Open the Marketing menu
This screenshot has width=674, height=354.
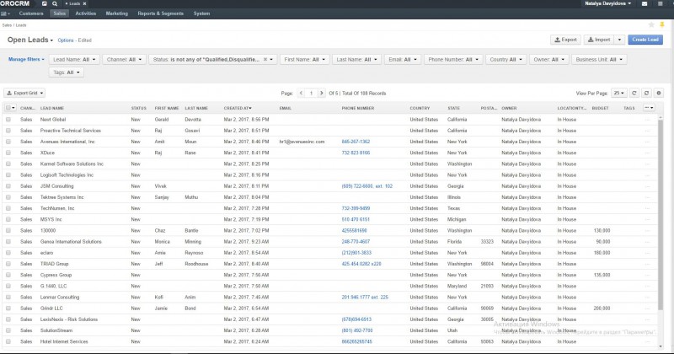(117, 13)
